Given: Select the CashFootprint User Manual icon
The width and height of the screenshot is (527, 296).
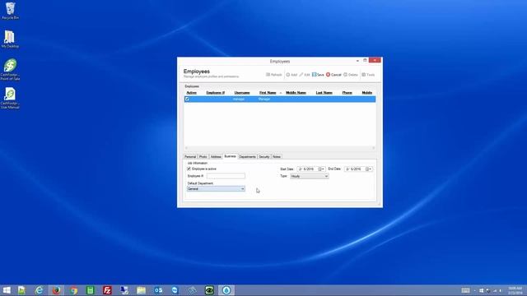Looking at the screenshot, I should (10, 99).
